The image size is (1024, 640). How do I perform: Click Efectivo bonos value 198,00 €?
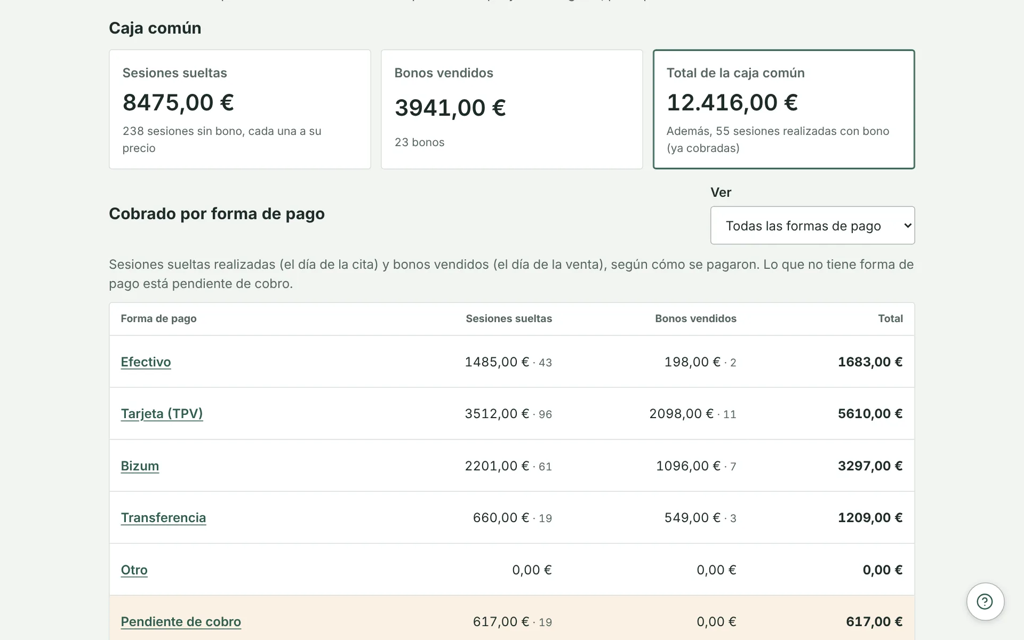692,362
